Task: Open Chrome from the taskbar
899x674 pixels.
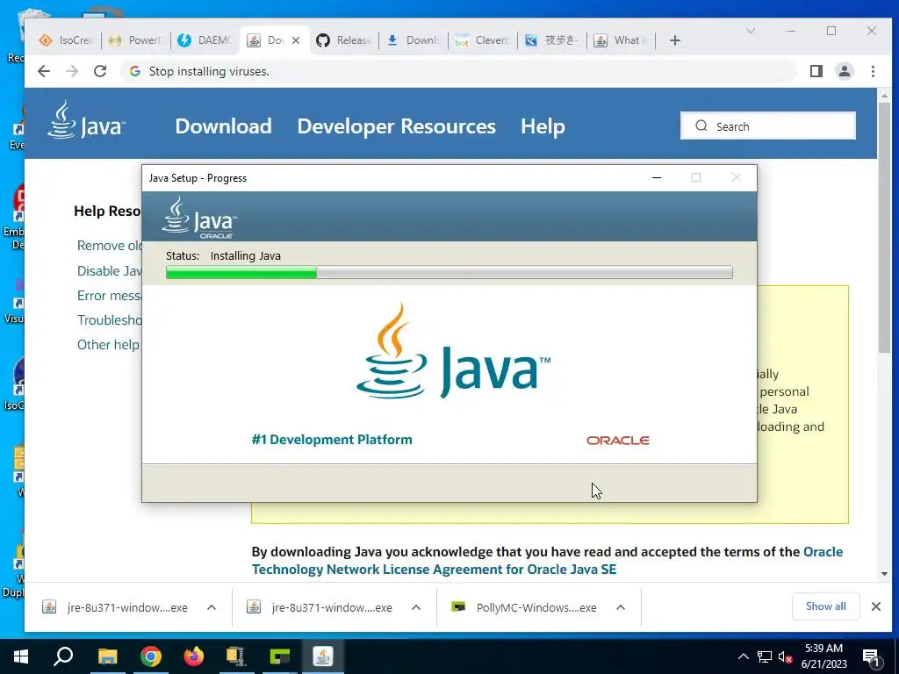Action: (x=151, y=656)
